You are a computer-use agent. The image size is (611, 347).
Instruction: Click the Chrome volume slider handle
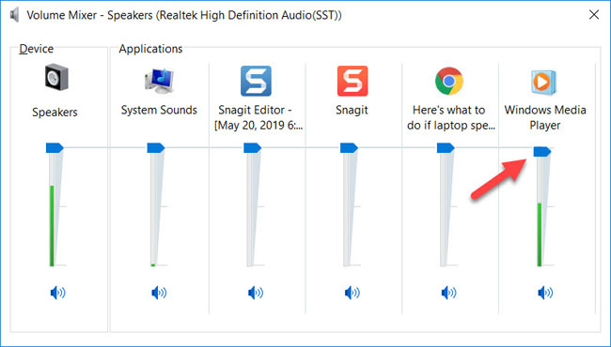tap(446, 147)
